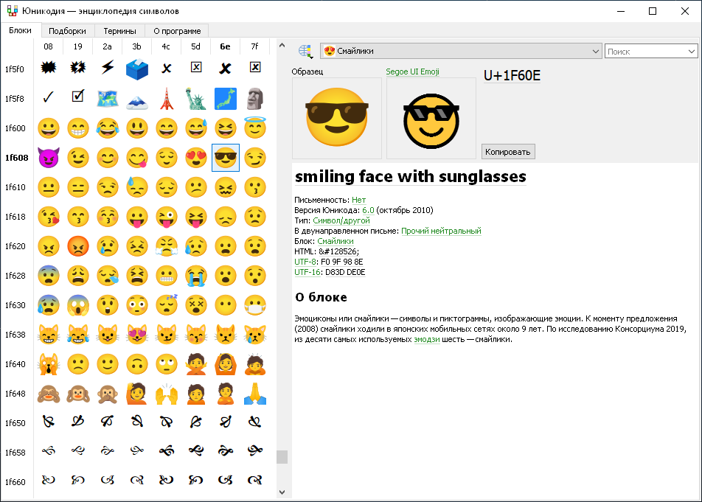The image size is (702, 502).
Task: Select the sleeping face emoji
Action: click(167, 304)
